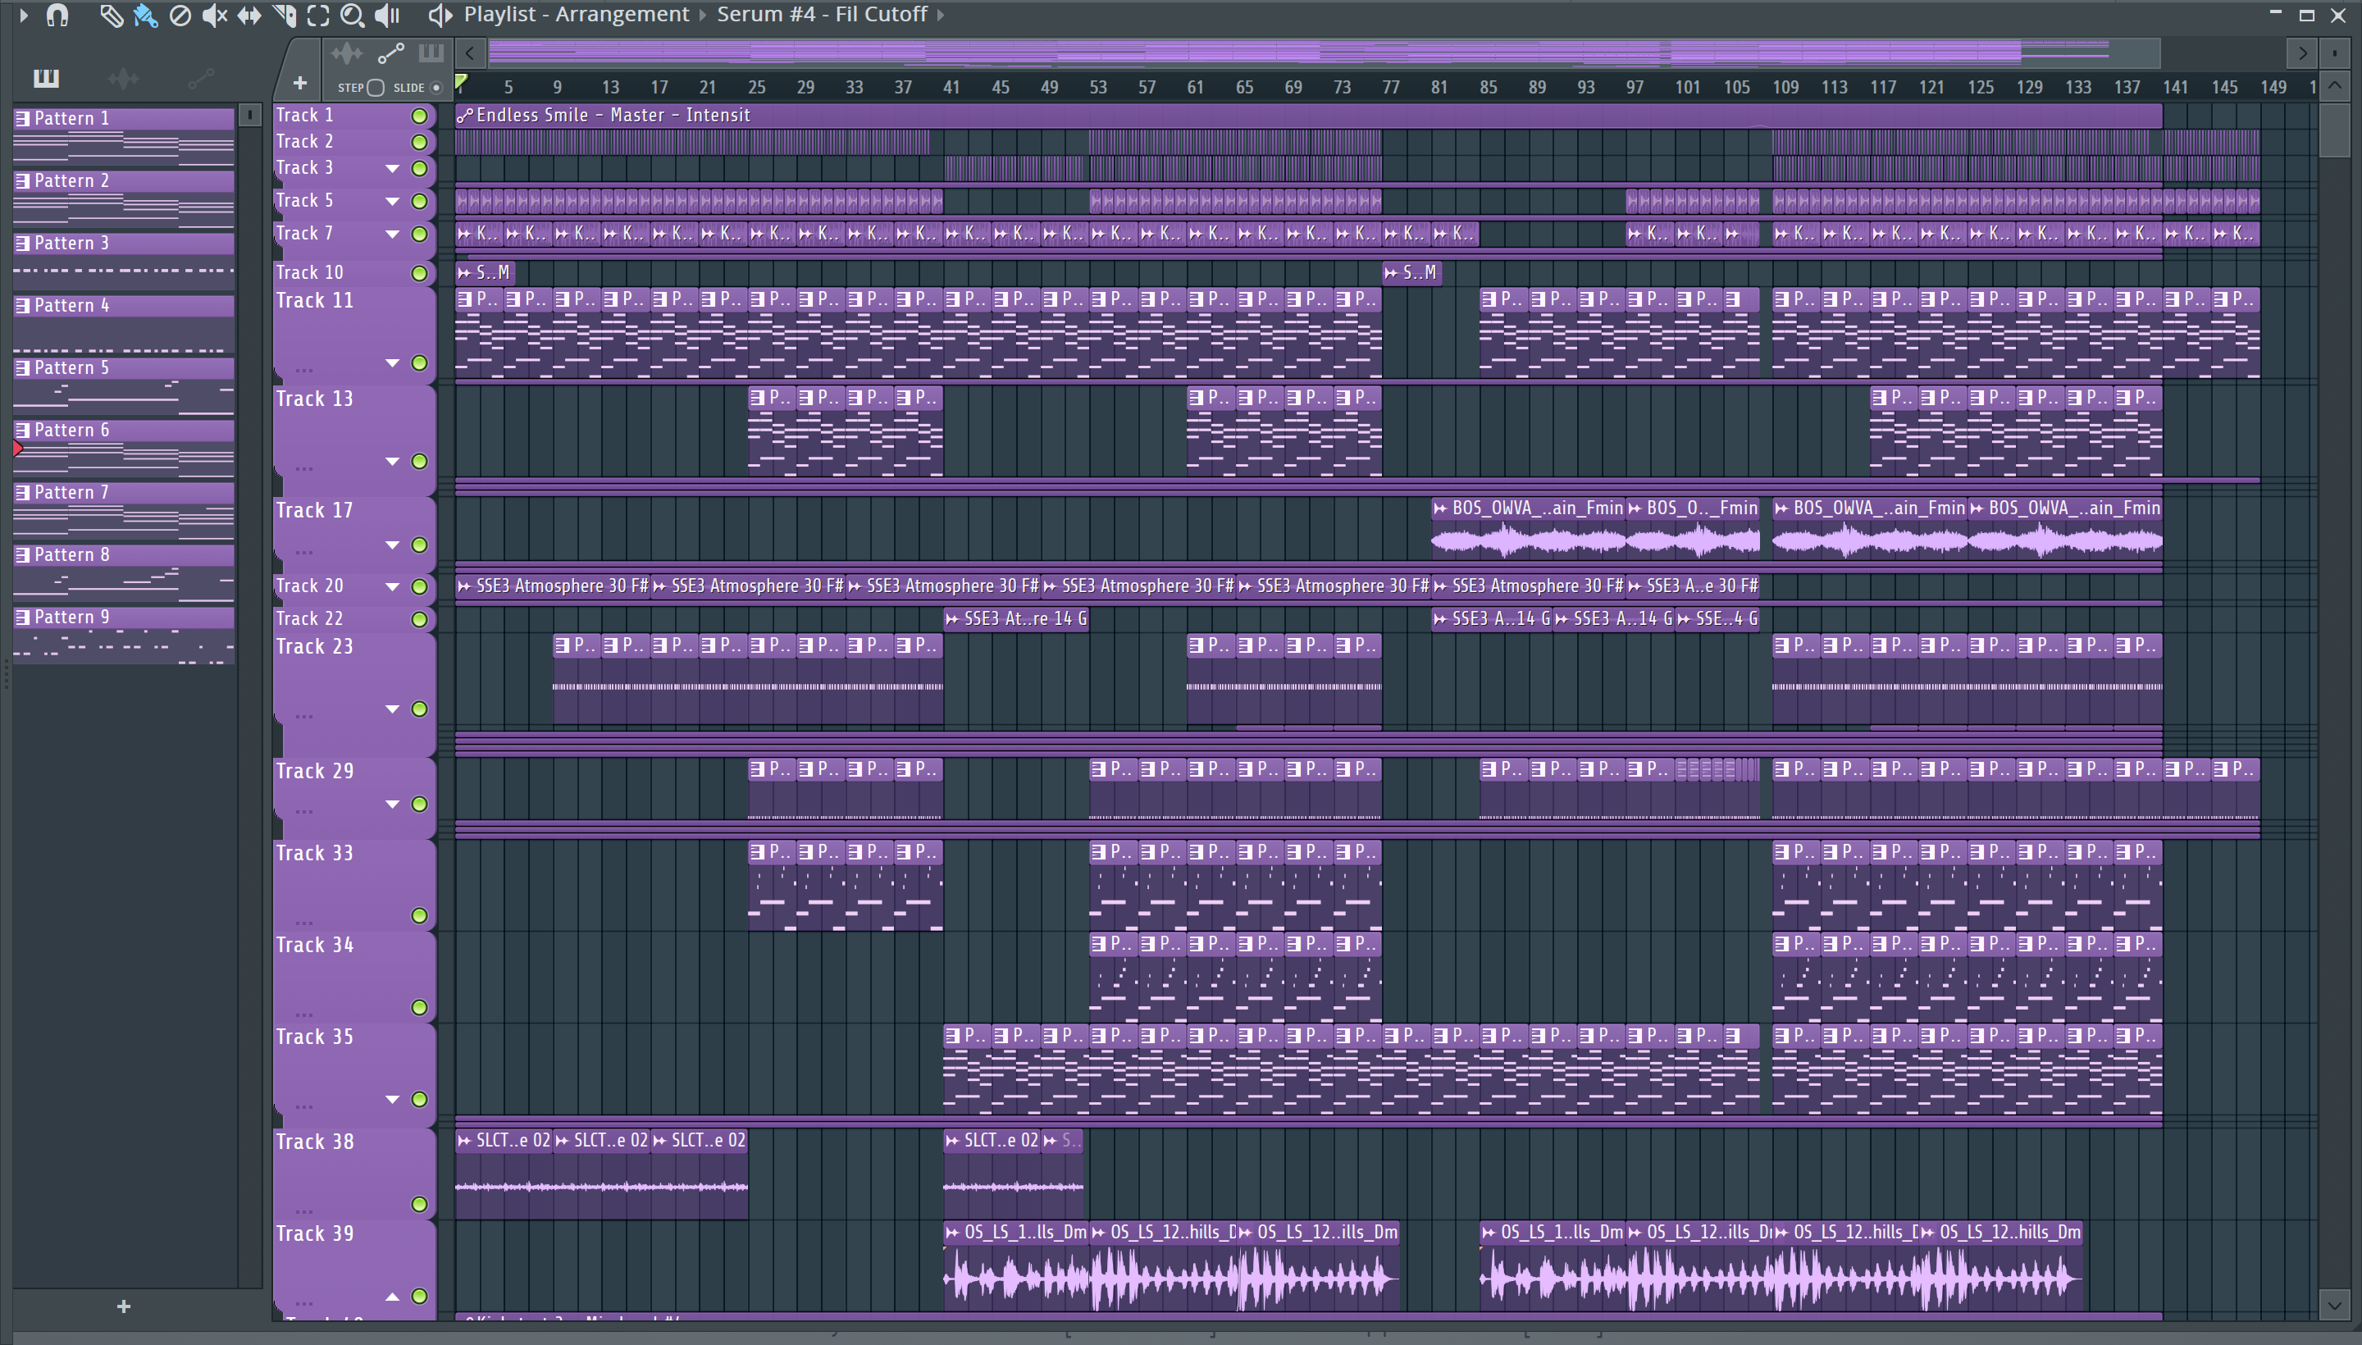Mute Track 1 using its green light
The height and width of the screenshot is (1345, 2362).
click(419, 116)
